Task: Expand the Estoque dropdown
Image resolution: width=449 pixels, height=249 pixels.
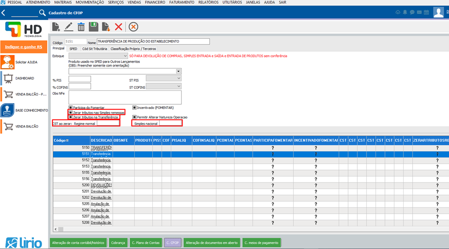Action: click(x=124, y=56)
